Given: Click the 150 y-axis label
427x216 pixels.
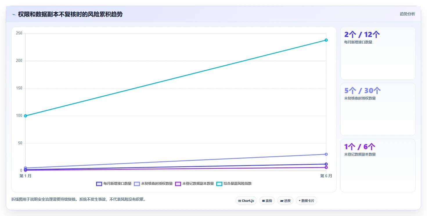Looking at the screenshot, I should click(x=19, y=88).
